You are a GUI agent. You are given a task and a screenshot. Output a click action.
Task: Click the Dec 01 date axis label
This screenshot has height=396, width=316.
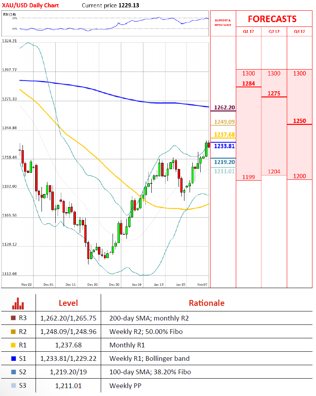click(x=49, y=285)
